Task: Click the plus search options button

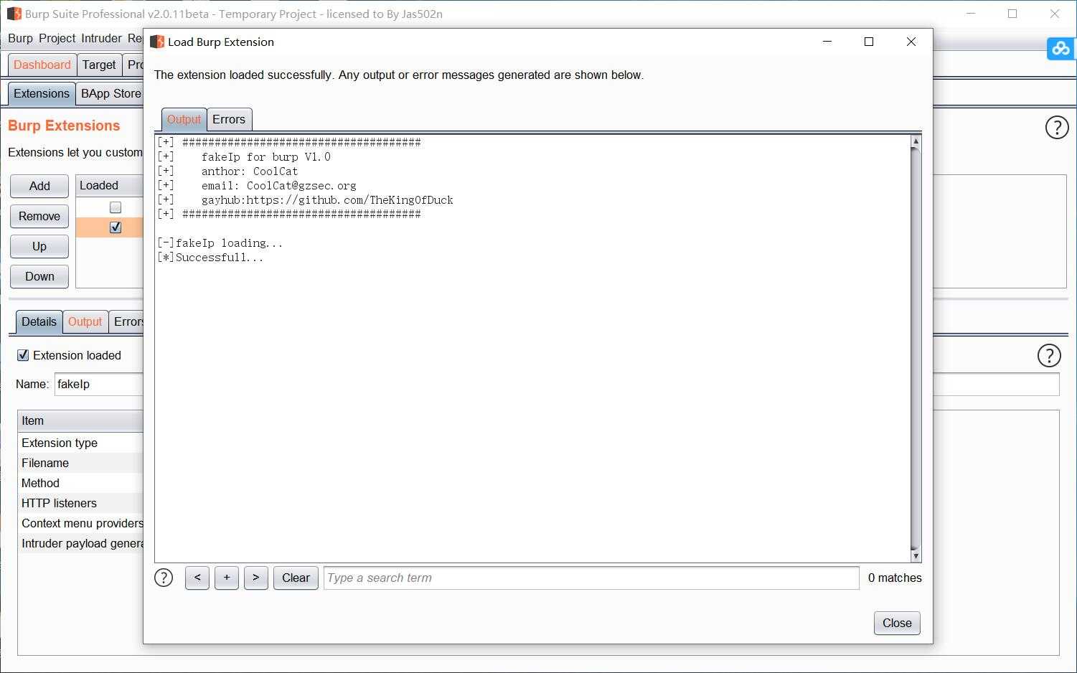Action: tap(227, 578)
